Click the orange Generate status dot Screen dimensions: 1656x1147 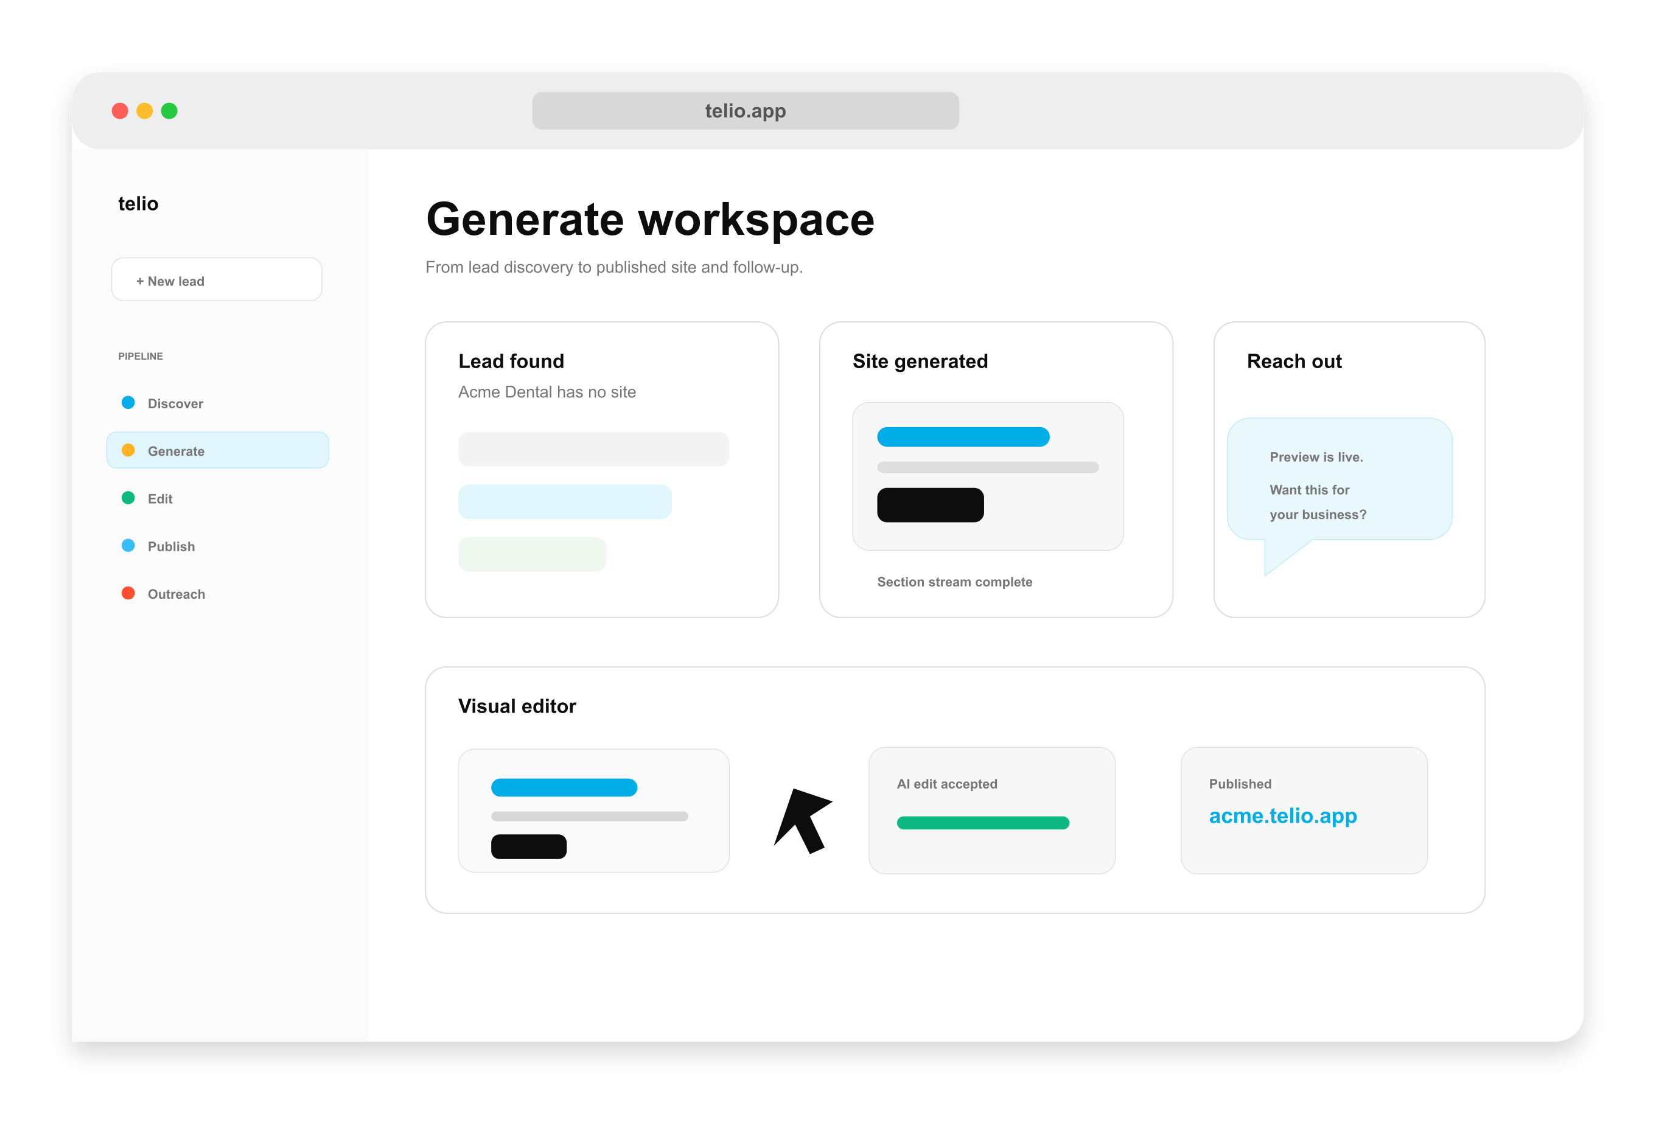pyautogui.click(x=128, y=450)
